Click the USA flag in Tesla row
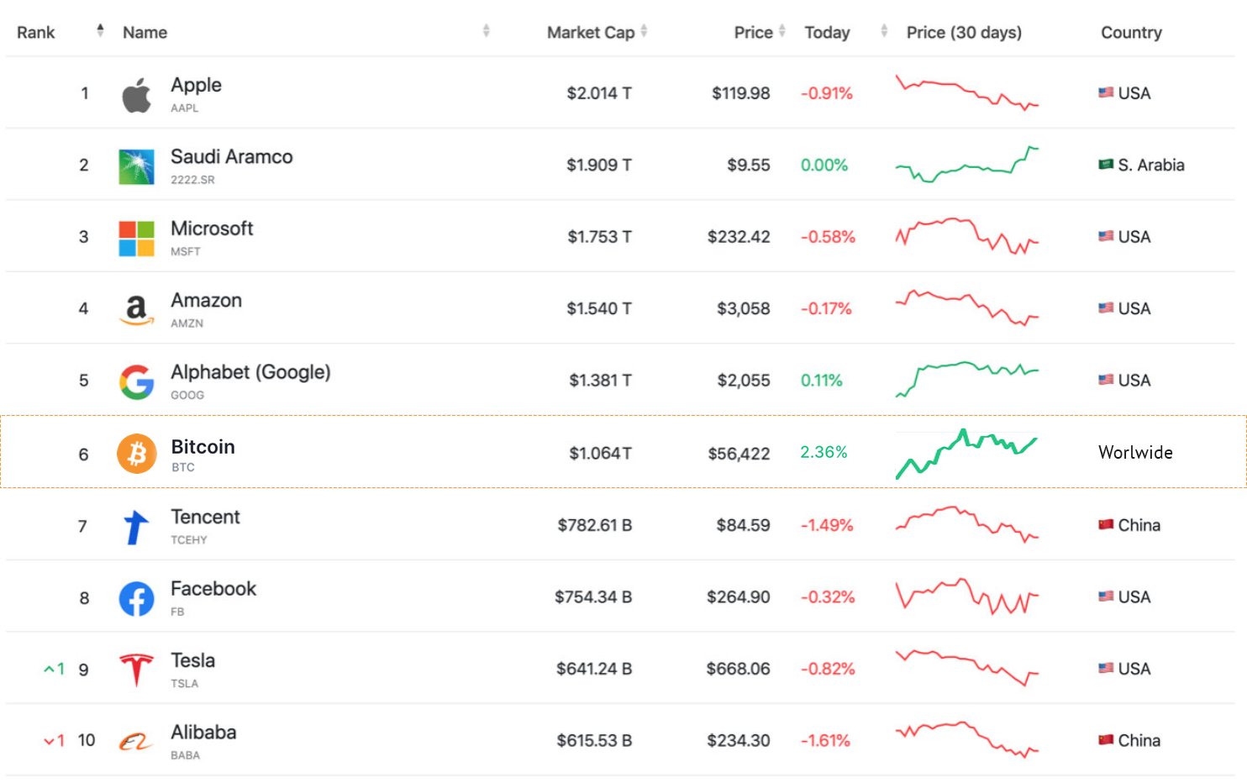The width and height of the screenshot is (1247, 783). pyautogui.click(x=1106, y=668)
